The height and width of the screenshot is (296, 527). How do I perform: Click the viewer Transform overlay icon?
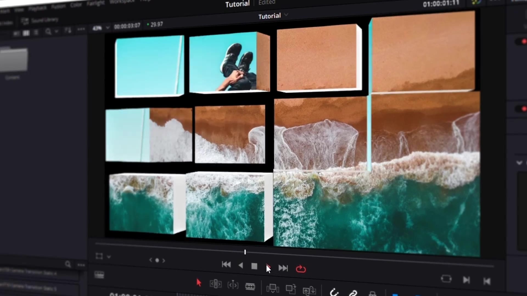click(99, 256)
